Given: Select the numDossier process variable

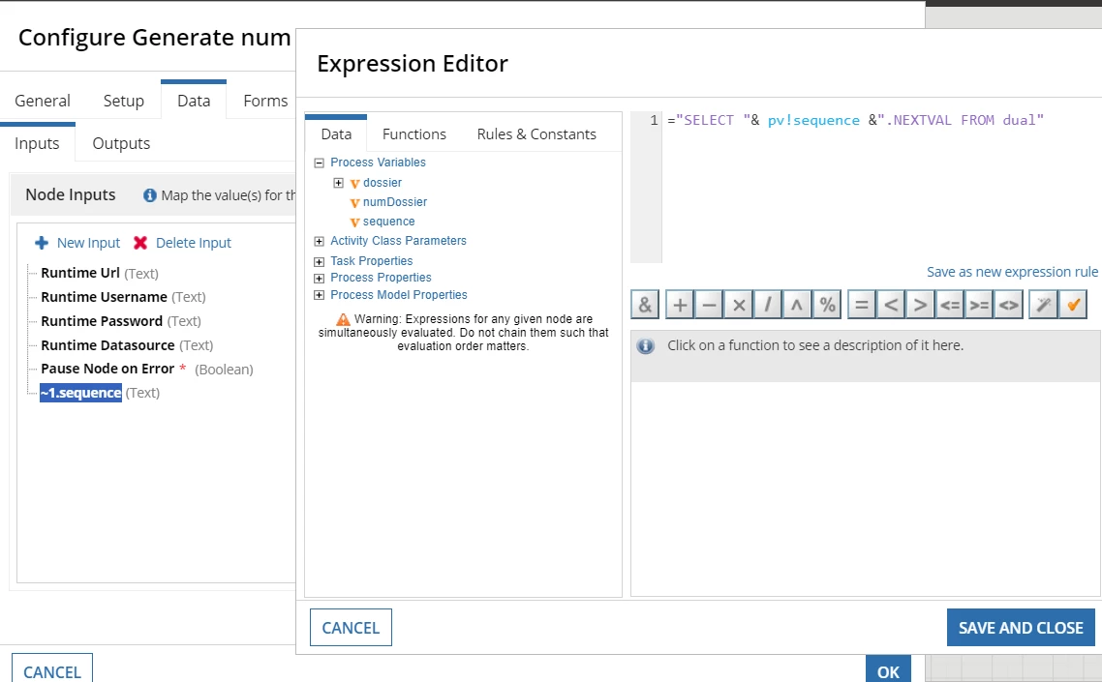Looking at the screenshot, I should pos(395,202).
